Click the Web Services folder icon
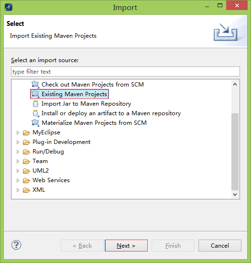The image size is (251, 263). (26, 180)
